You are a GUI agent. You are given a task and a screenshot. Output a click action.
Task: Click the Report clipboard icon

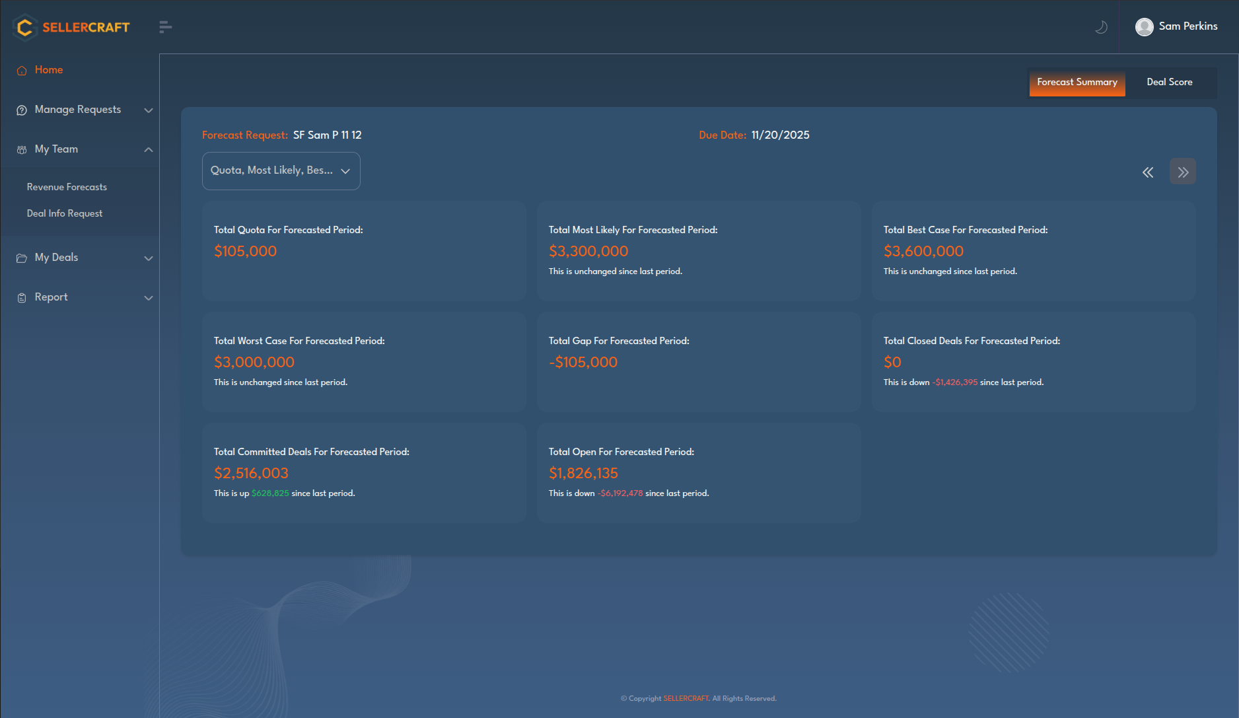[x=22, y=298]
